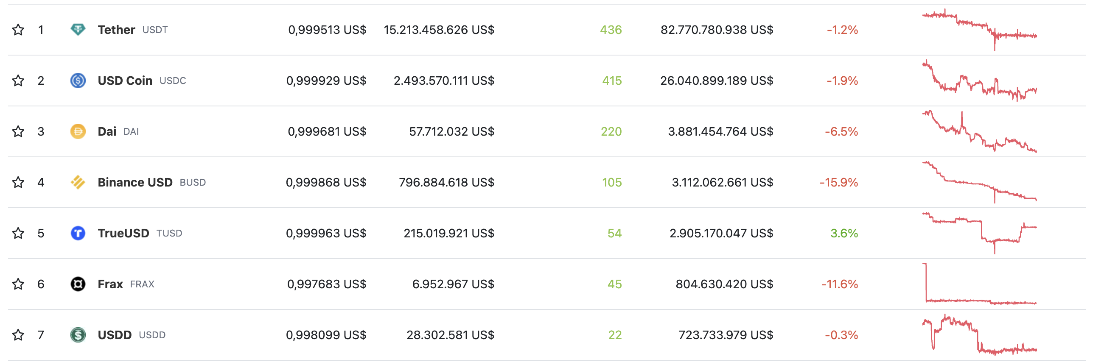Favorite Tether with its star
Image resolution: width=1104 pixels, height=362 pixels.
pyautogui.click(x=18, y=30)
